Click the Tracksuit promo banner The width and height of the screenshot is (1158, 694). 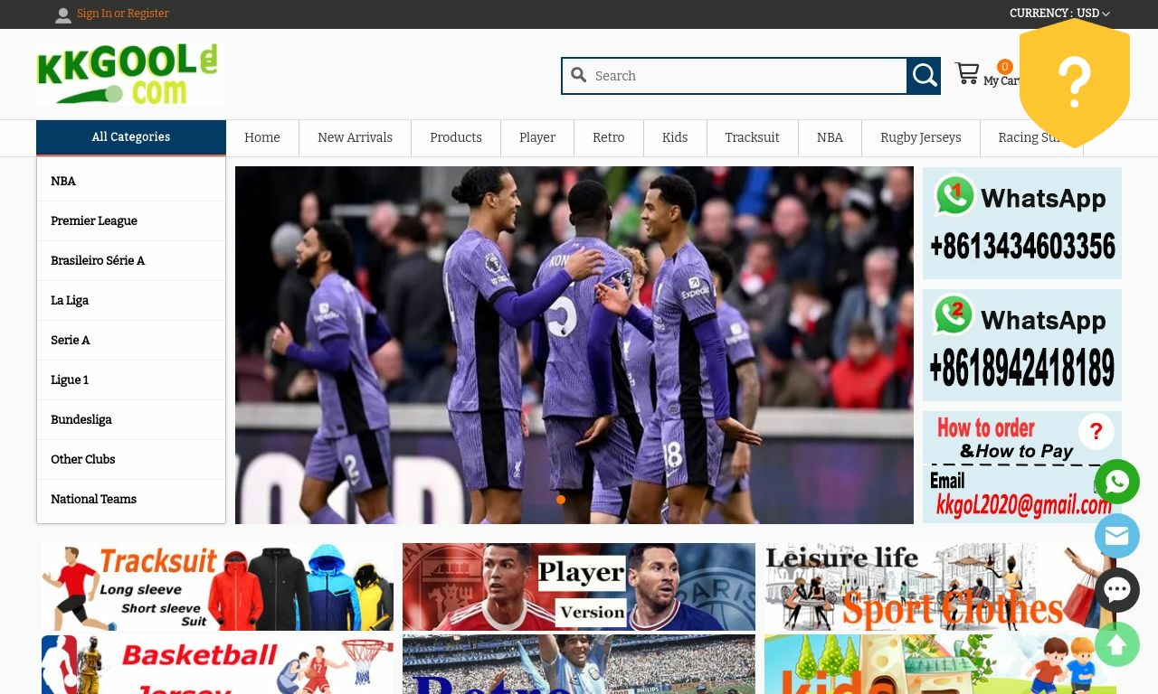(x=217, y=586)
